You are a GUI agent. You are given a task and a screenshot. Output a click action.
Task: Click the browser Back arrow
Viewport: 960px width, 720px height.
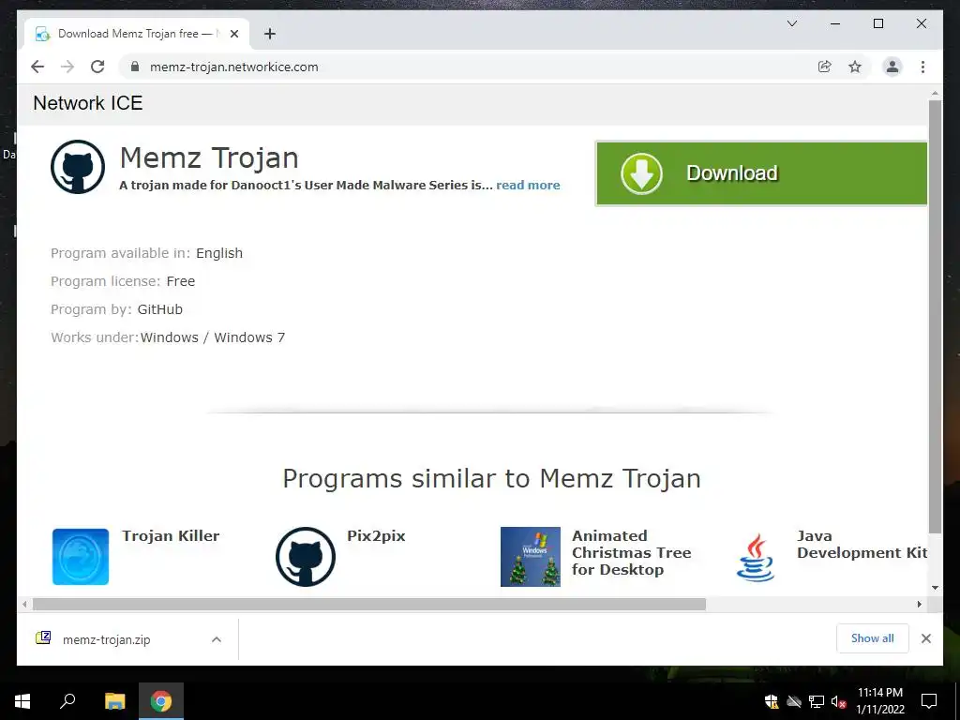[37, 67]
